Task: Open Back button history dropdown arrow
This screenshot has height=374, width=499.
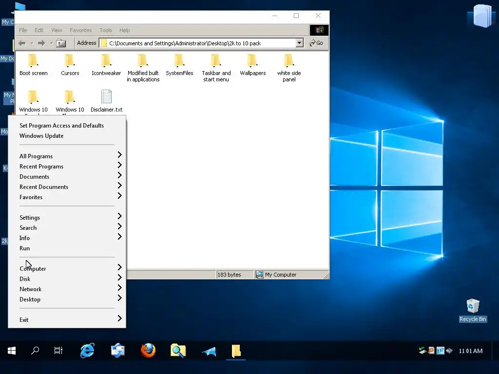Action: coord(32,43)
